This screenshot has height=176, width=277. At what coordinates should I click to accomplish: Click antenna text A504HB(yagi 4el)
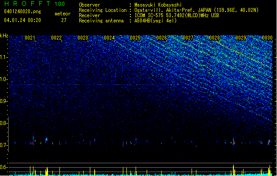coord(155,21)
